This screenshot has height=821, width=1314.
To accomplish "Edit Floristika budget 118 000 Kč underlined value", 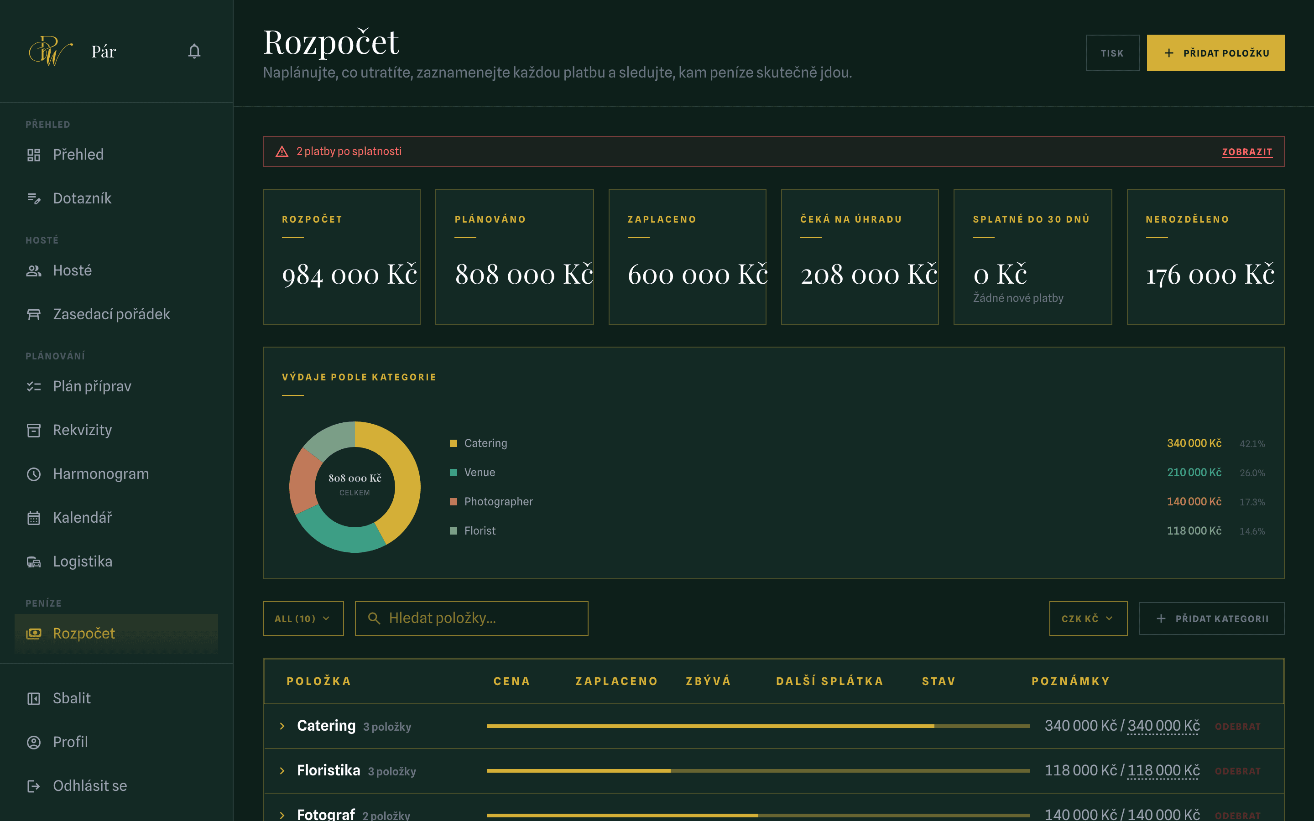I will tap(1163, 771).
